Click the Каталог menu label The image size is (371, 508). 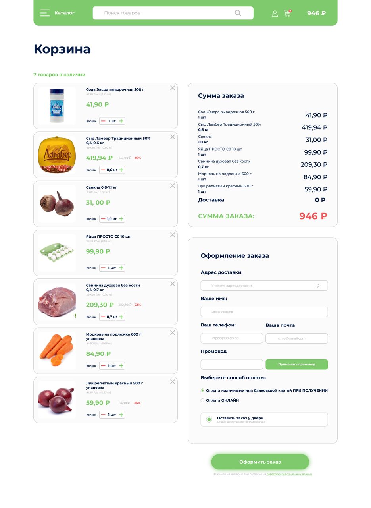65,13
